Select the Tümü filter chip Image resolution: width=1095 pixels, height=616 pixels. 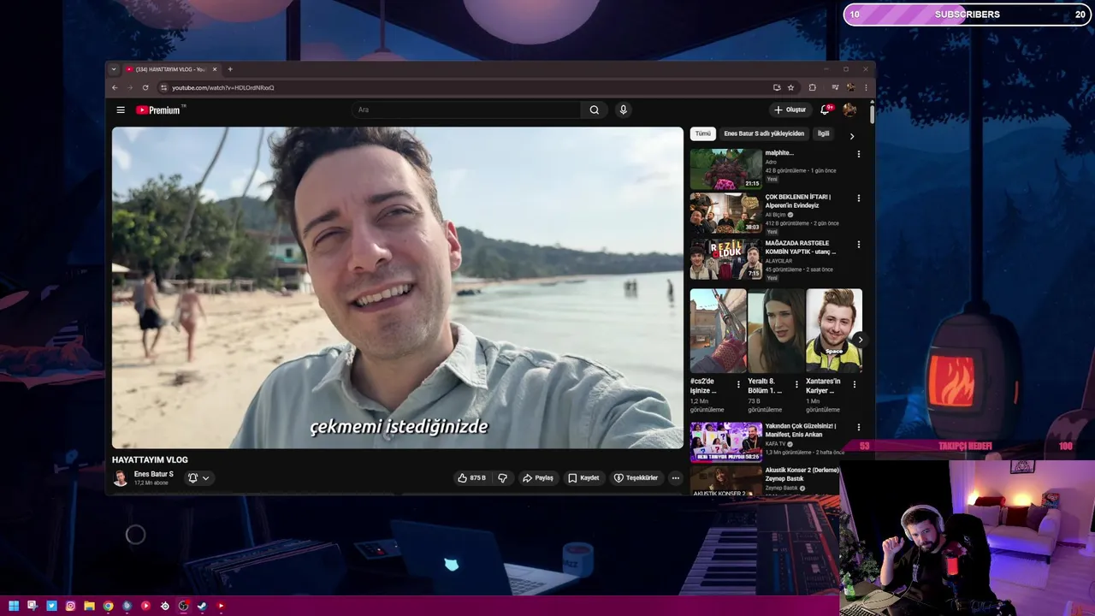pyautogui.click(x=702, y=133)
